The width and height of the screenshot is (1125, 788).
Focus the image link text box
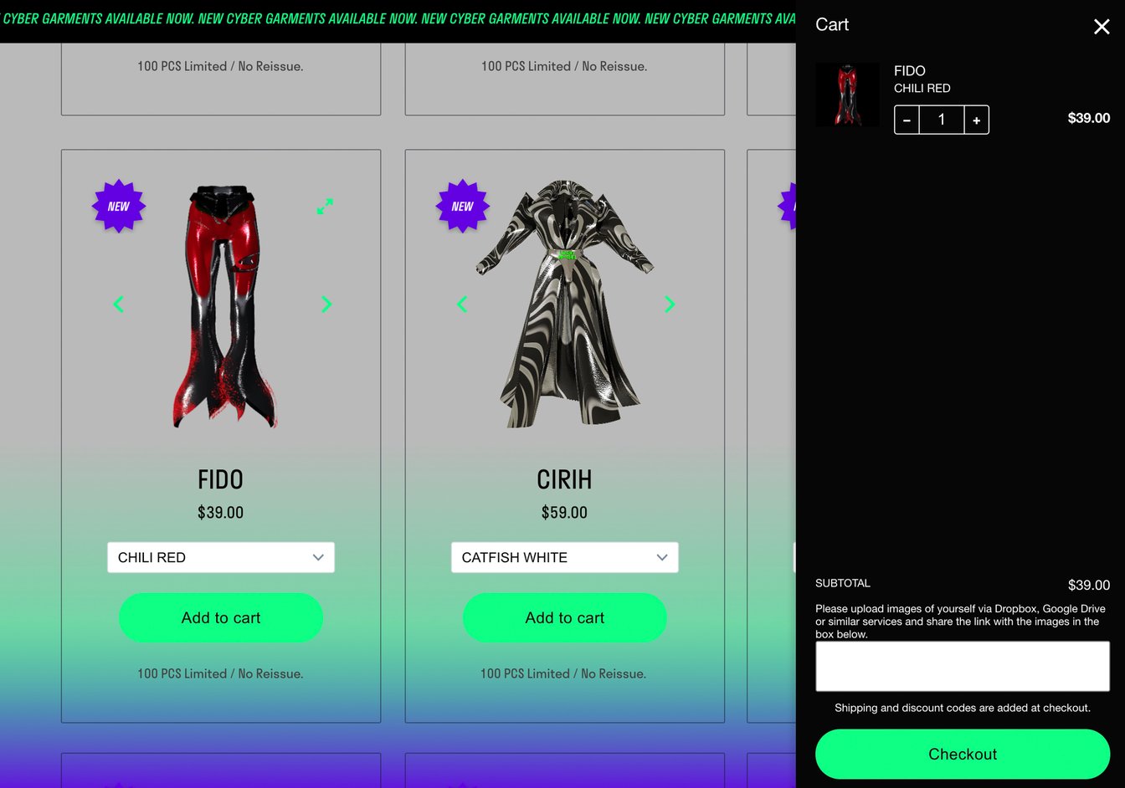click(963, 667)
